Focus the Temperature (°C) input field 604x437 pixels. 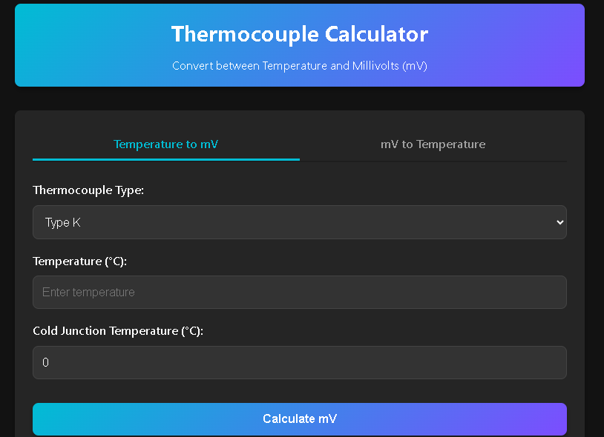299,292
